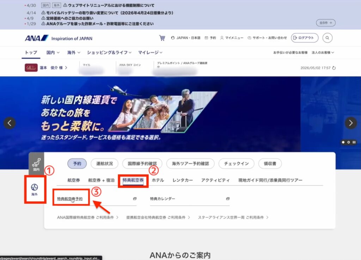Open external icon beside 特典カレンダー
The height and width of the screenshot is (260, 361).
(x=228, y=199)
